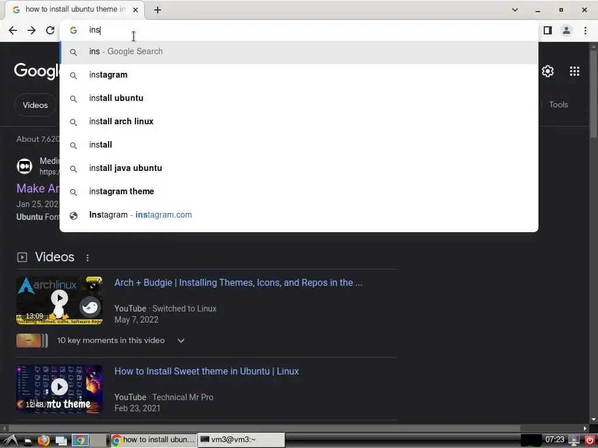The height and width of the screenshot is (448, 598).
Task: Open a new browser tab
Action: 158,10
